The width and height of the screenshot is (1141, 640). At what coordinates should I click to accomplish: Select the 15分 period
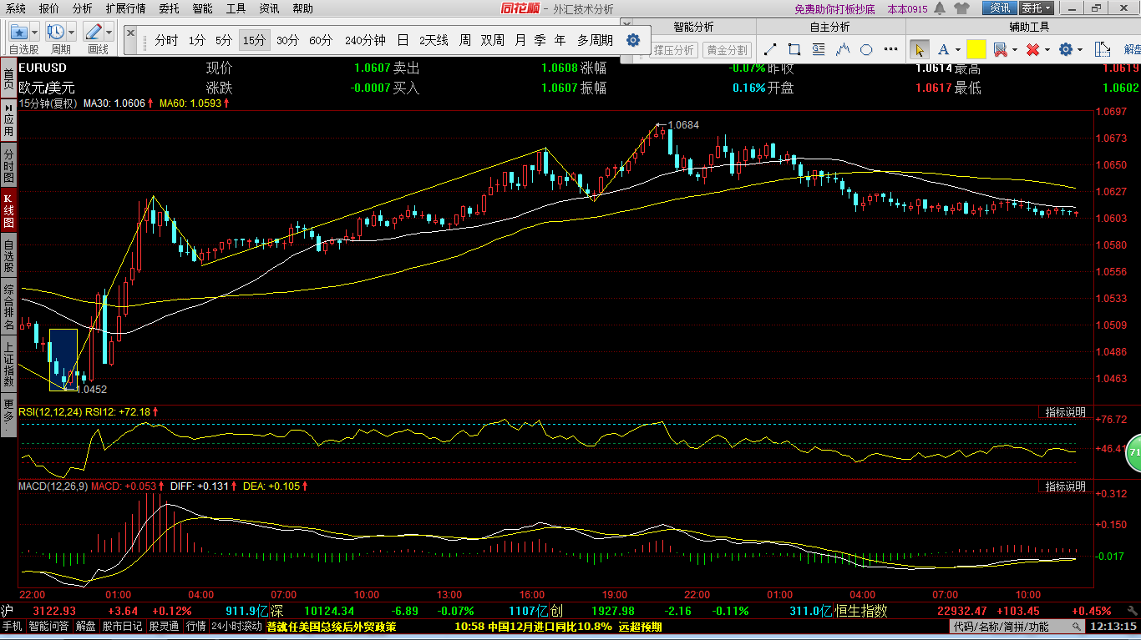pyautogui.click(x=254, y=40)
